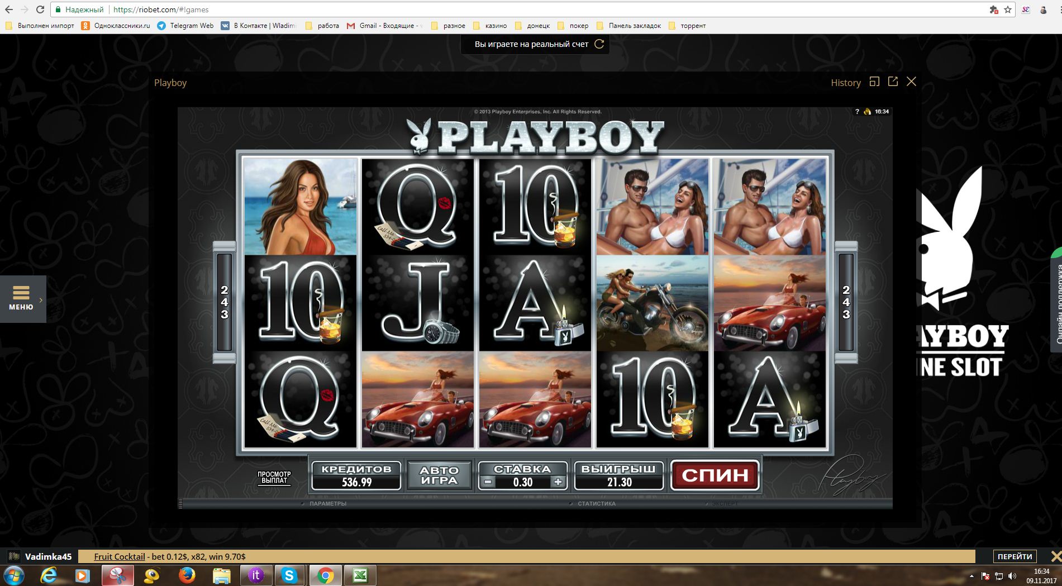
Task: Open the SE browser extension icon
Action: tap(1026, 9)
